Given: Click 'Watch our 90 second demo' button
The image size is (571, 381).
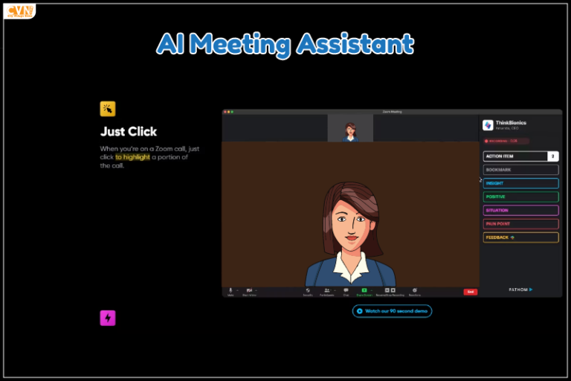Looking at the screenshot, I should pos(392,311).
